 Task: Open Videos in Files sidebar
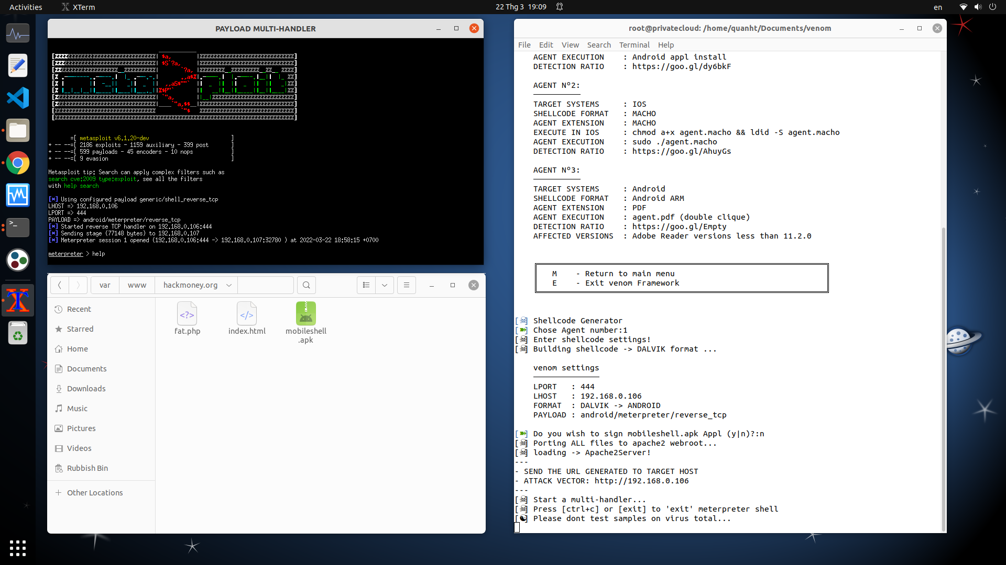[x=102, y=448]
